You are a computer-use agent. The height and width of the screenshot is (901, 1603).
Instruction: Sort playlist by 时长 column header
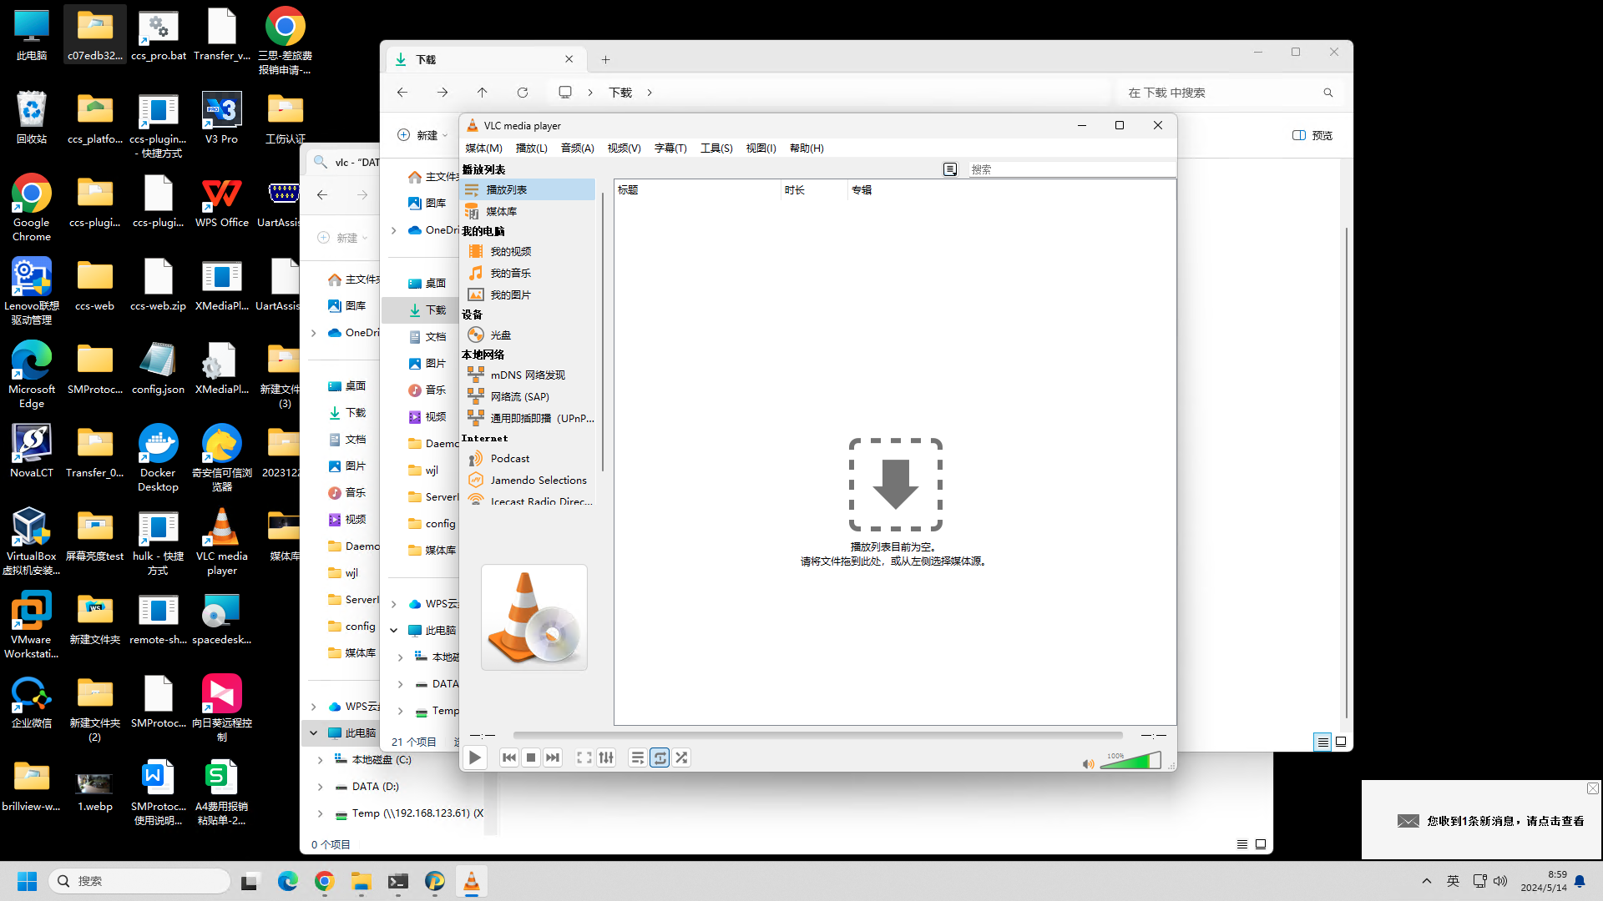pos(814,190)
